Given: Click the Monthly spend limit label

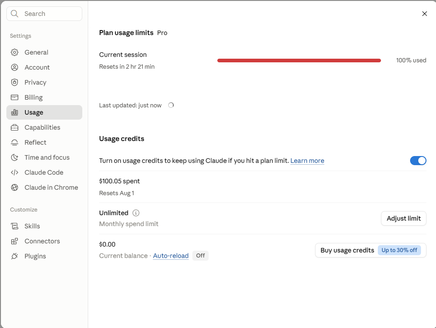Looking at the screenshot, I should pyautogui.click(x=129, y=224).
